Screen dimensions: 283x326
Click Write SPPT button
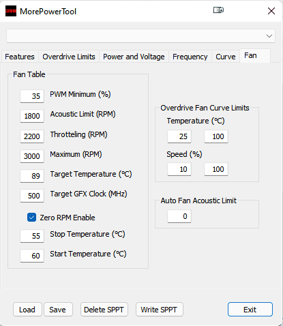159,310
